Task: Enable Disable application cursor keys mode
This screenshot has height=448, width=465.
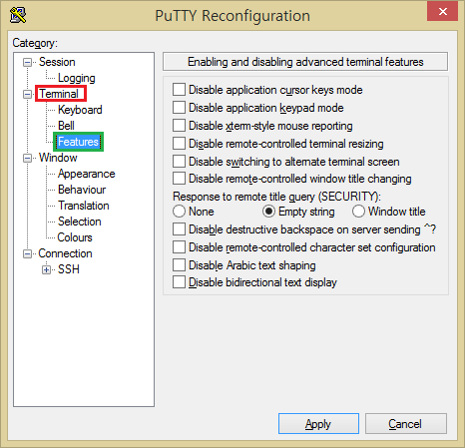Action: (x=179, y=90)
